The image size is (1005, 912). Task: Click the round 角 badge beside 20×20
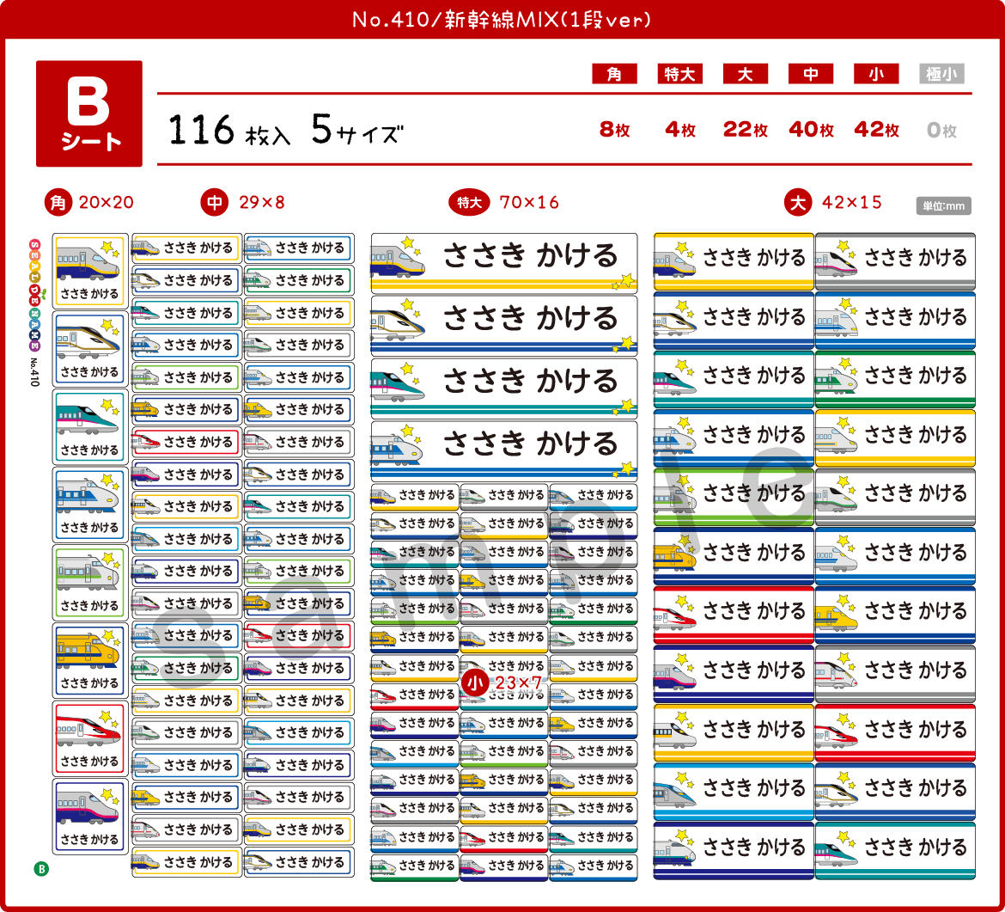[58, 203]
